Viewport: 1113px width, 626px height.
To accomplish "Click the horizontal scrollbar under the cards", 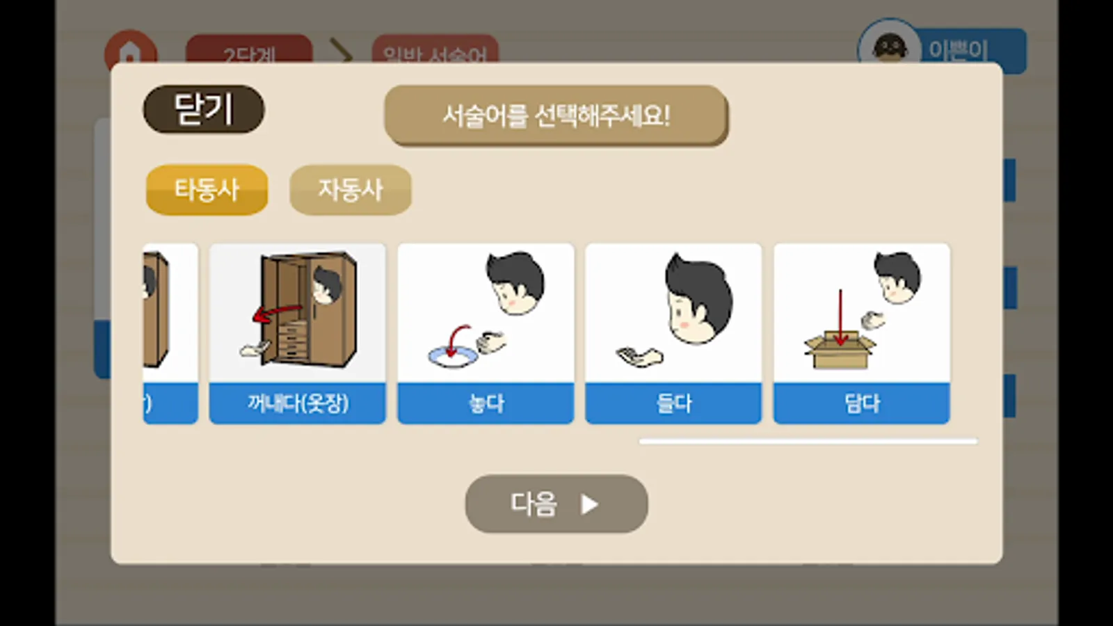I will click(x=808, y=441).
